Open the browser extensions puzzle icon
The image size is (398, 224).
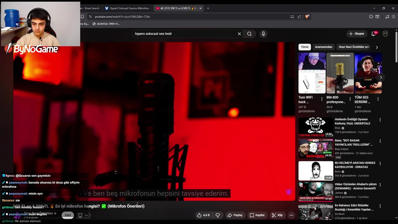(x=371, y=16)
